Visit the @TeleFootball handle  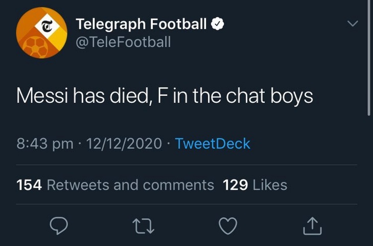[x=123, y=42]
